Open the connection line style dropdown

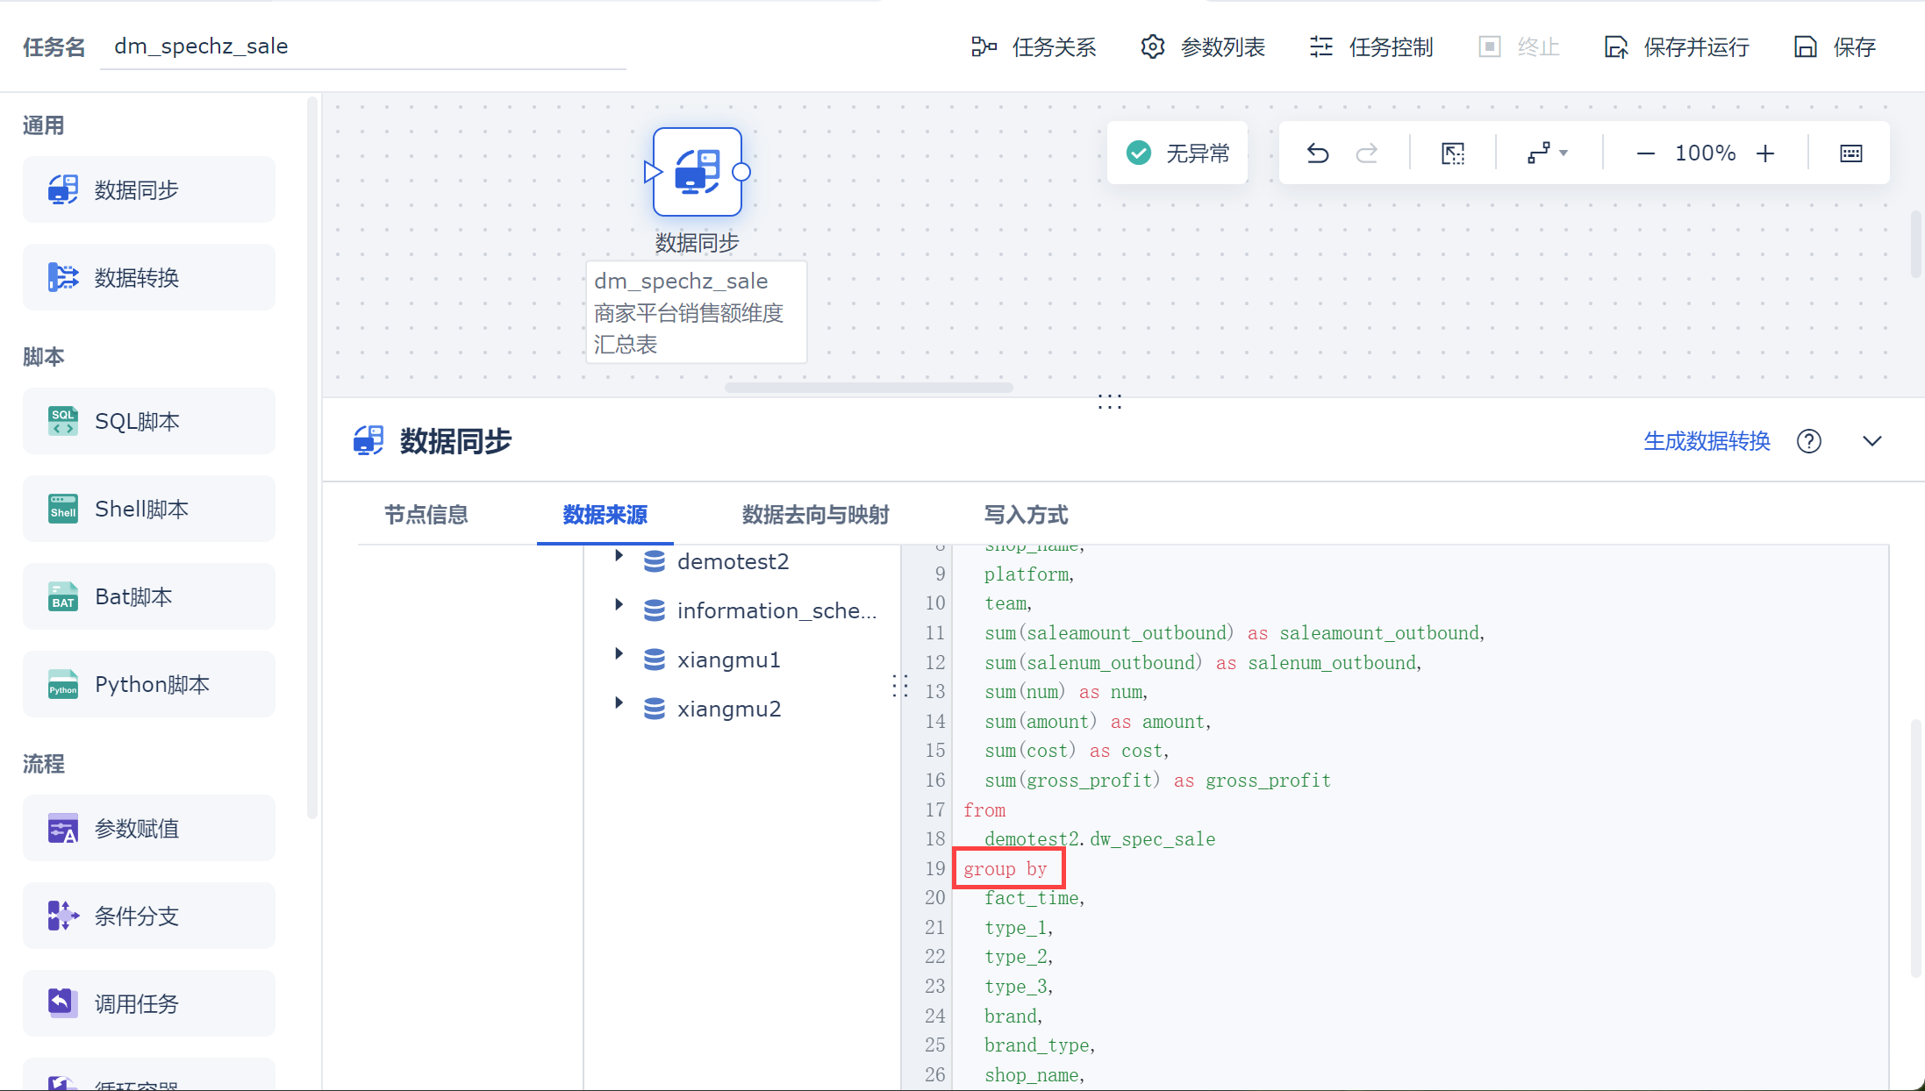(x=1547, y=153)
